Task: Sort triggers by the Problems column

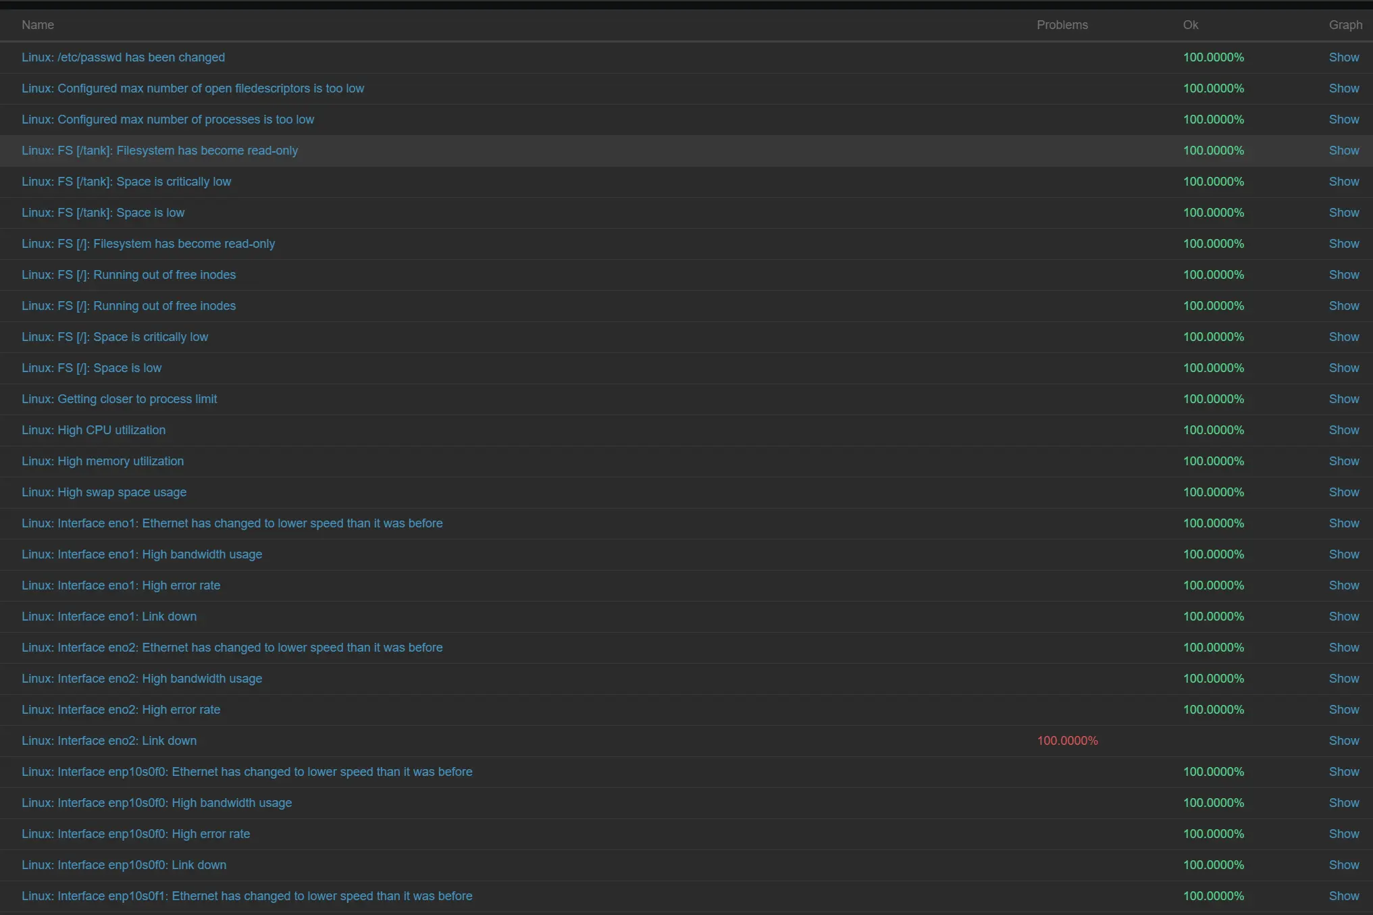Action: pos(1062,24)
